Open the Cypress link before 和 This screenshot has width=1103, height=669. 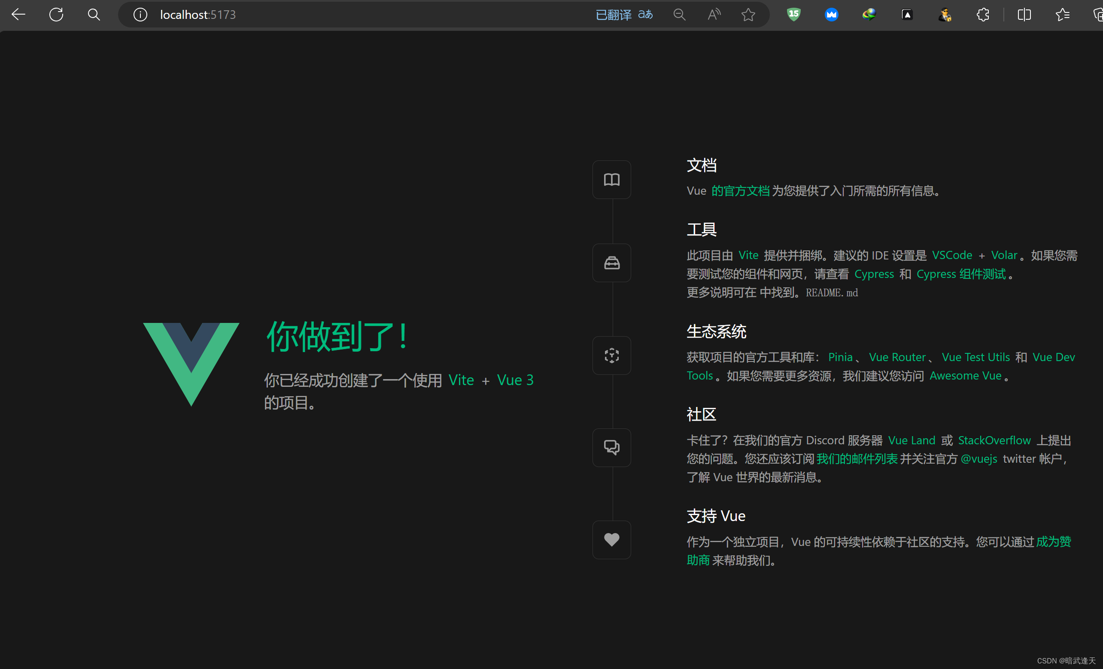874,274
